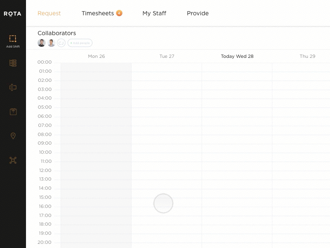Select the Provide tab
The height and width of the screenshot is (248, 330).
tap(198, 13)
